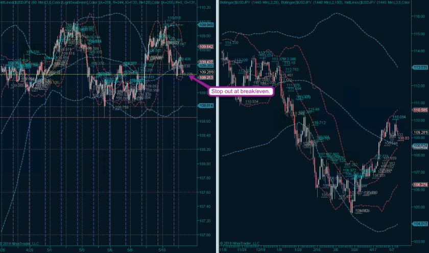
Task: Click the red 109.427 price marker
Action: pyautogui.click(x=206, y=62)
